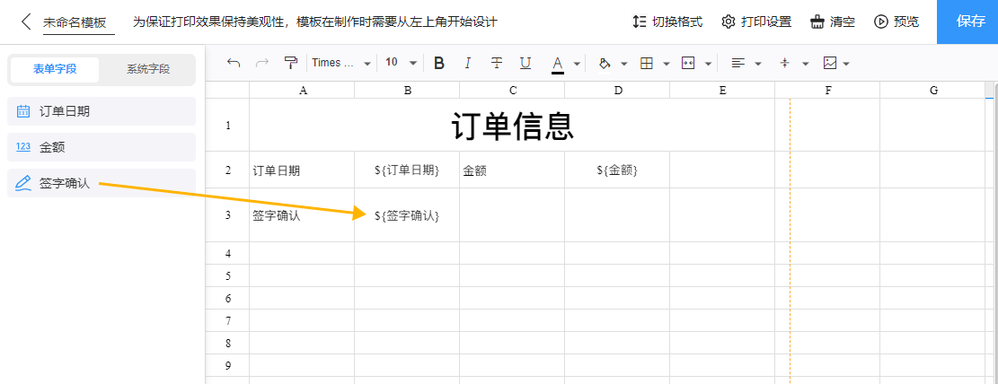Open the Times font family dropdown
Screen dimensions: 998x384
tap(341, 63)
